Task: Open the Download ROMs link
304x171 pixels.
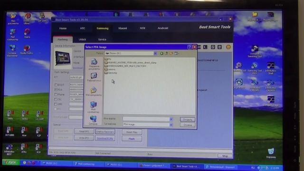Action: [105, 138]
